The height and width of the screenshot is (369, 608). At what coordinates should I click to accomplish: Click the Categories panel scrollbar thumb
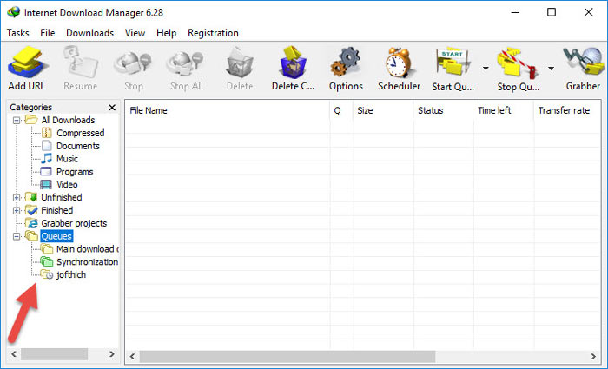pyautogui.click(x=54, y=354)
